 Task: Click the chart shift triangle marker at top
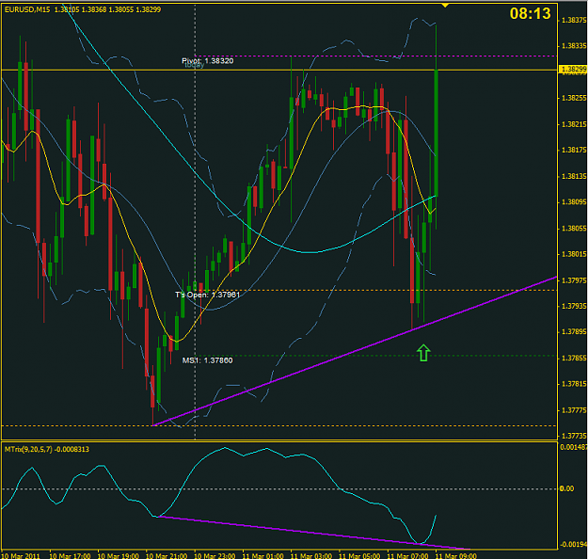[445, 6]
